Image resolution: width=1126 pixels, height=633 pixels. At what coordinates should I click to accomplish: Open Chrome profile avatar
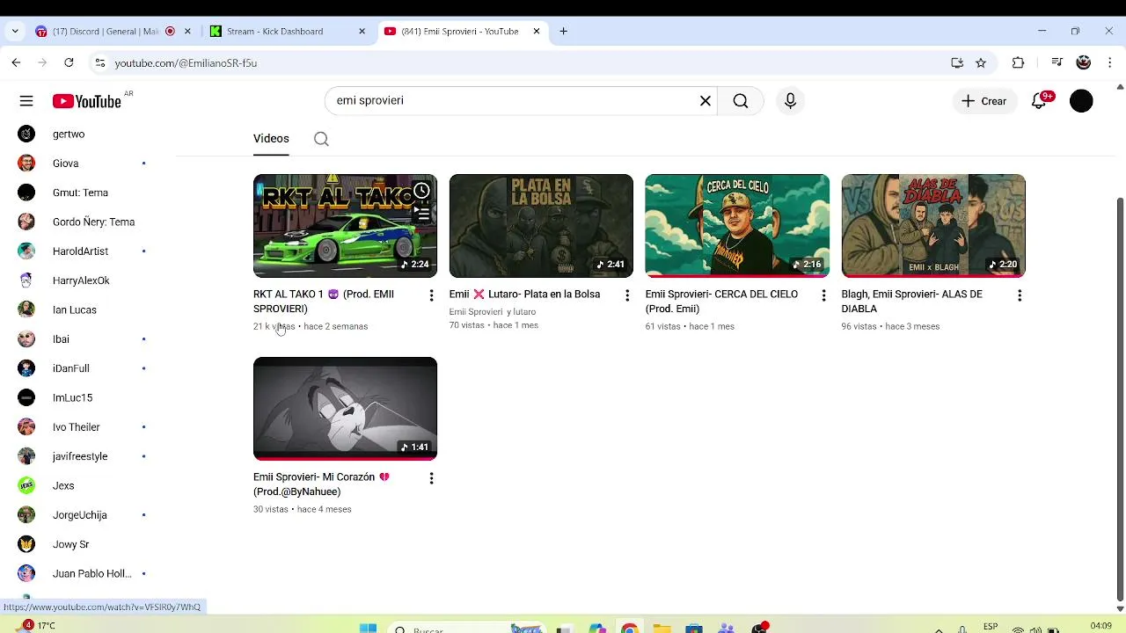click(x=1084, y=62)
